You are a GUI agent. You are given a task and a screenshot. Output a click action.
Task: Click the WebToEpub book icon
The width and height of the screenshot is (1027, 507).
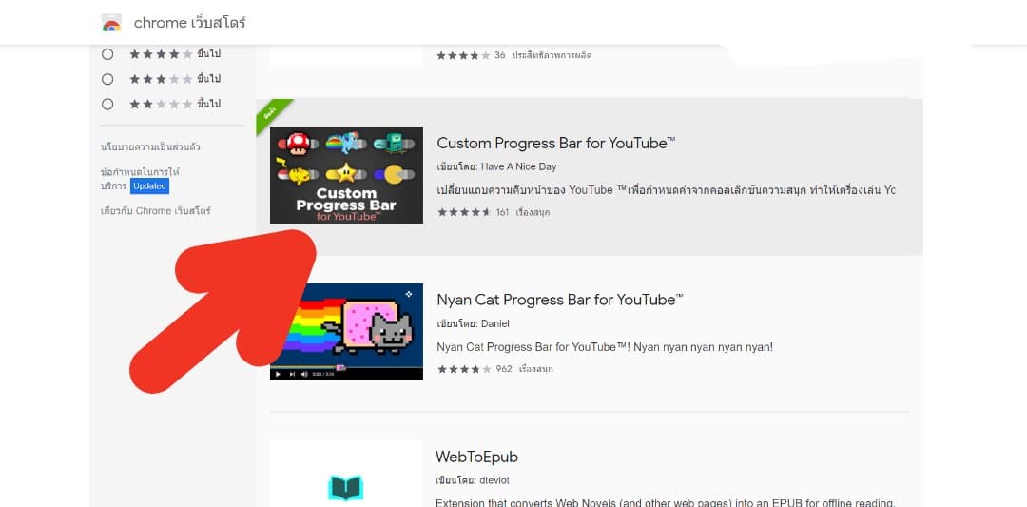tap(346, 487)
